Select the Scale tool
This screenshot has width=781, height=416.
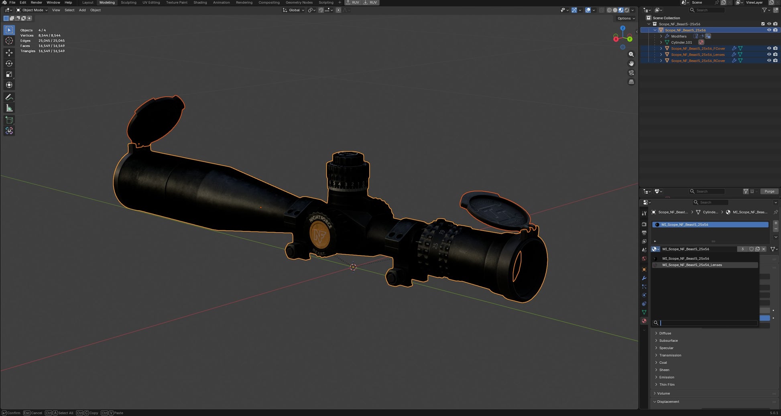point(9,74)
